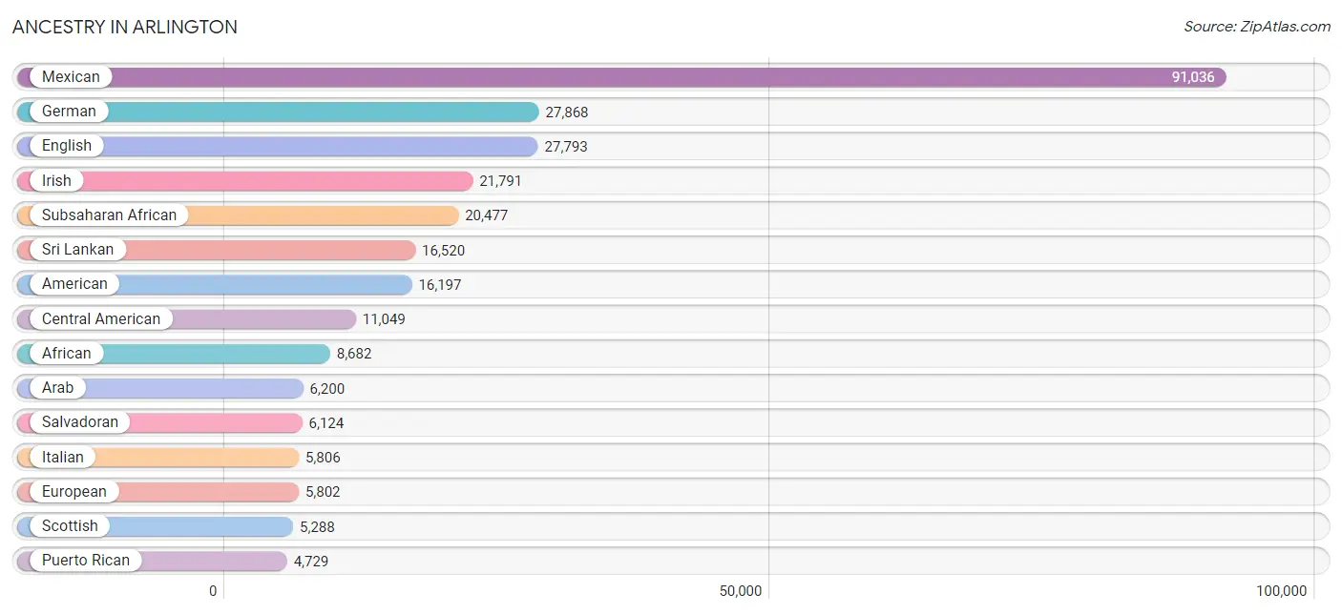Click the Subsaharan African label
The image size is (1342, 614).
pyautogui.click(x=109, y=215)
